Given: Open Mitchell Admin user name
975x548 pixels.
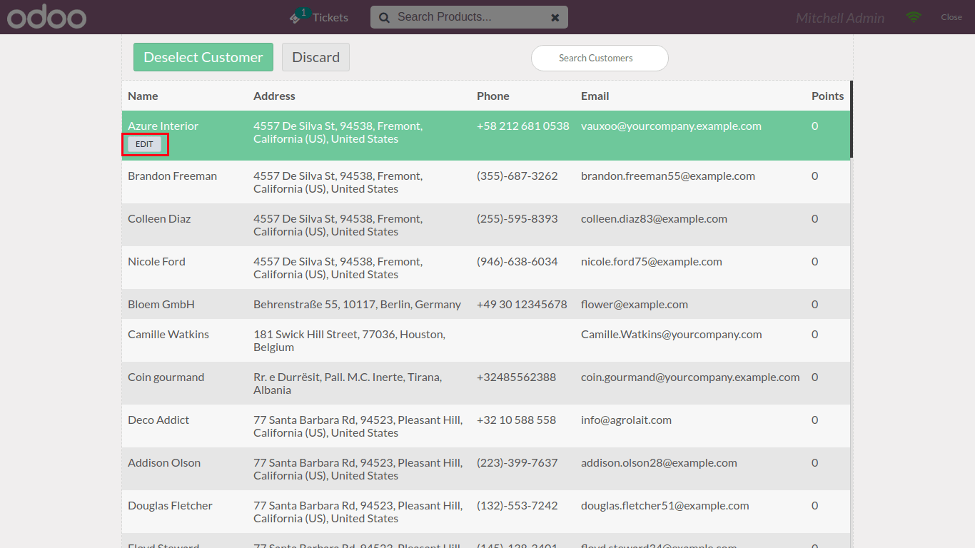Looking at the screenshot, I should [x=840, y=18].
